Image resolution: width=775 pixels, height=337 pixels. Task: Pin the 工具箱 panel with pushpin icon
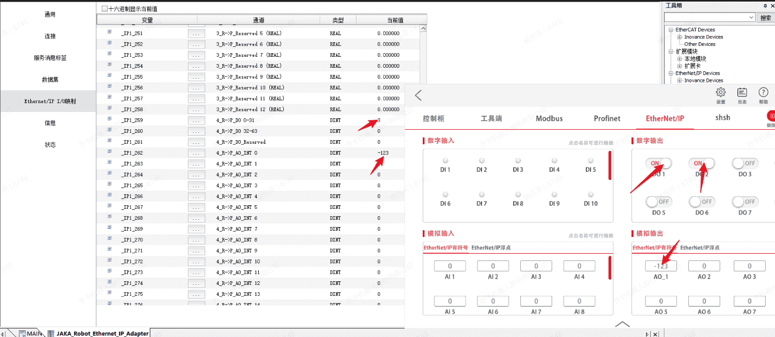pos(765,5)
